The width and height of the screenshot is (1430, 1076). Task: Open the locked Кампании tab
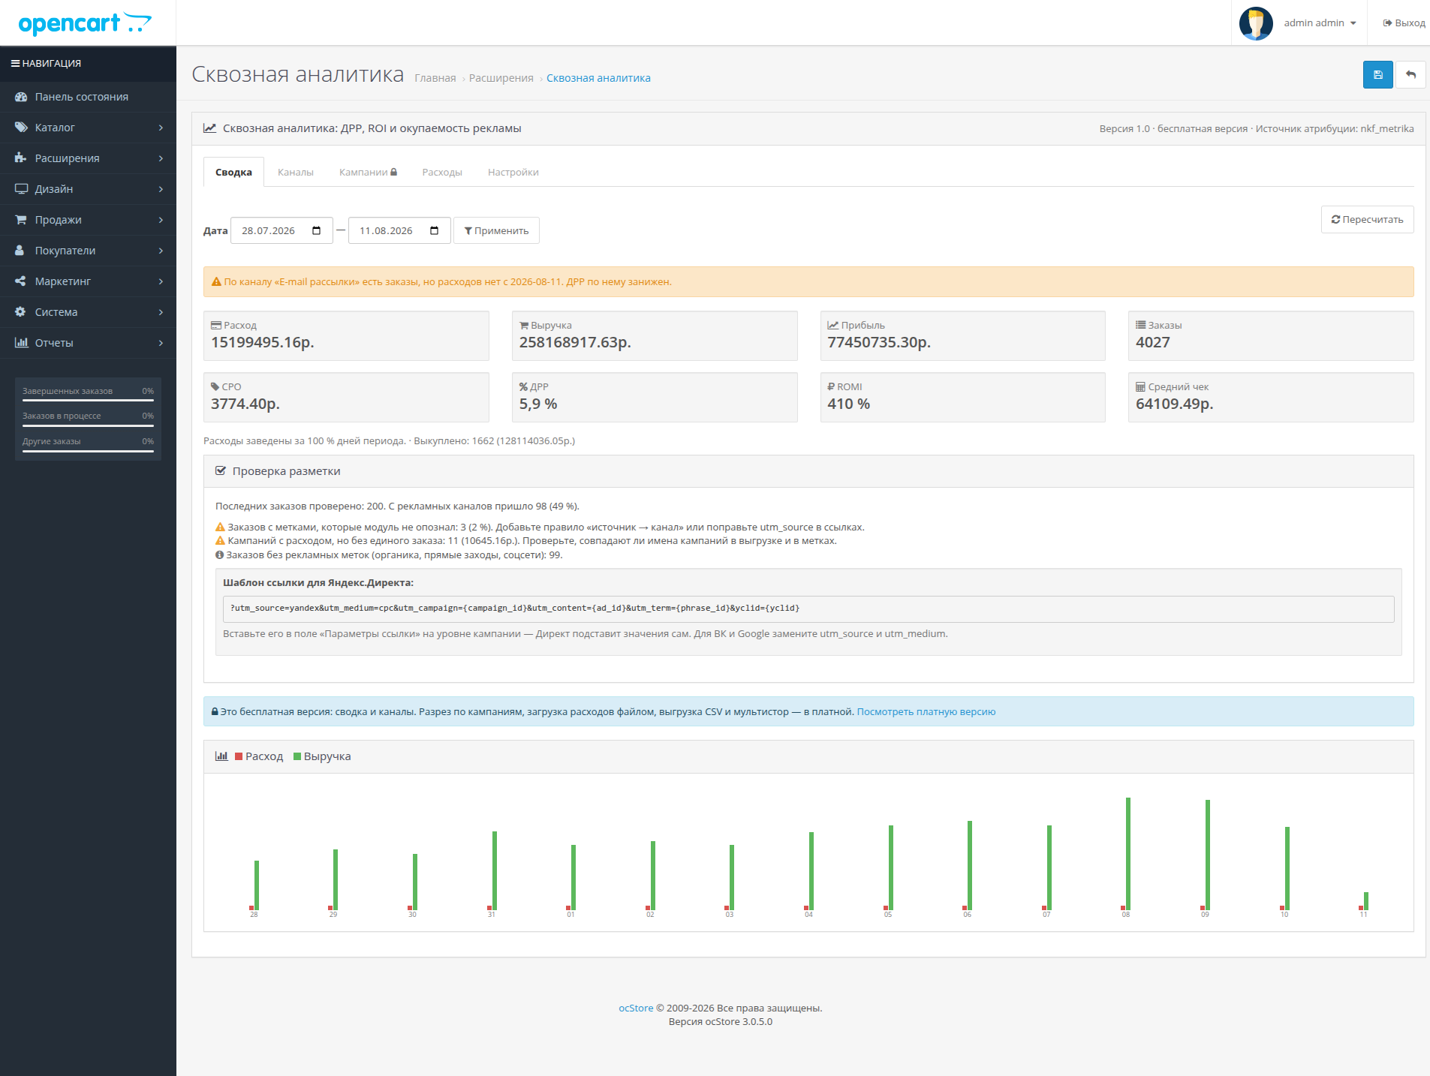click(368, 172)
